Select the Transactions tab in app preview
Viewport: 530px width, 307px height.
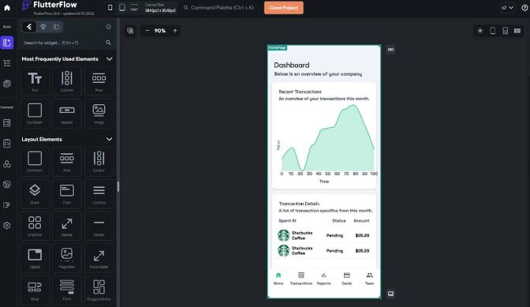tap(300, 279)
